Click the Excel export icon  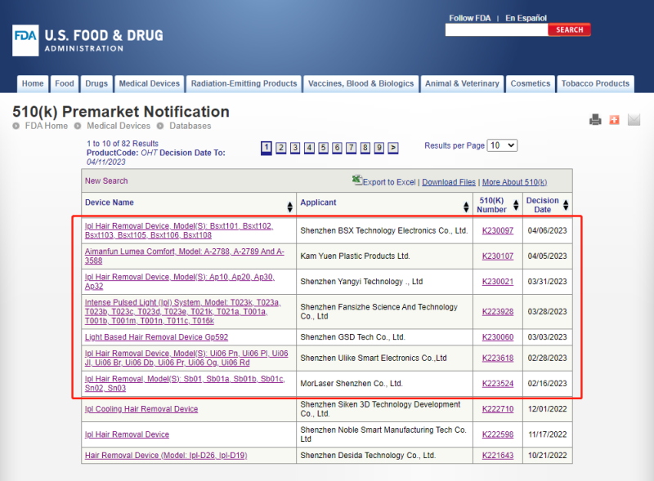tap(356, 180)
